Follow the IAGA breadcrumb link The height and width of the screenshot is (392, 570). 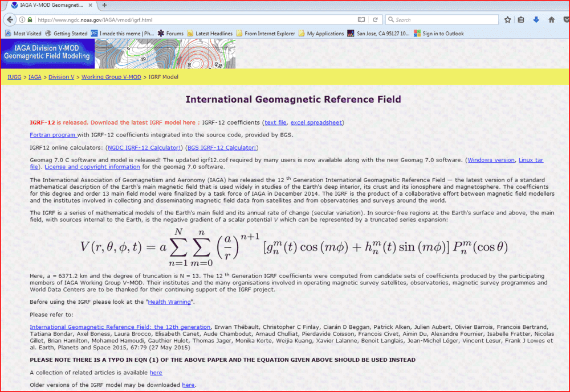point(35,77)
